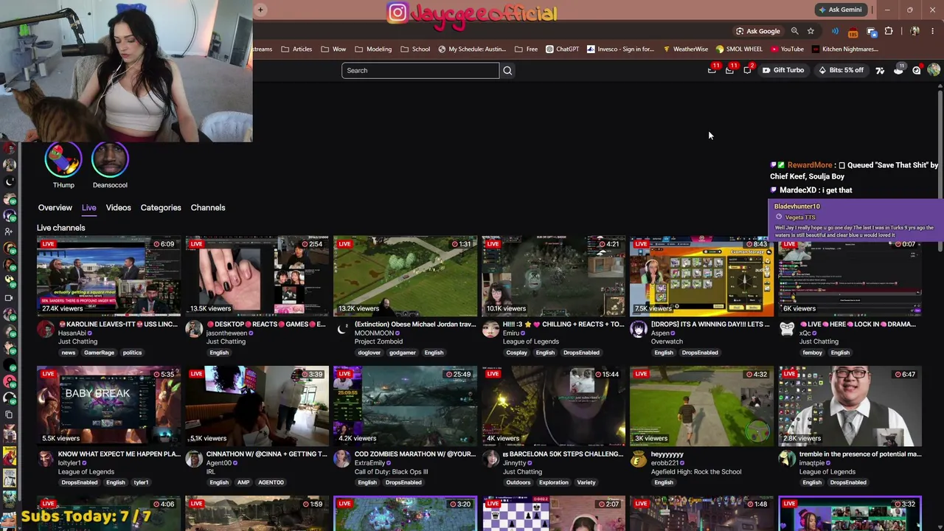Open the loltyler1 channel avatar

[46, 459]
